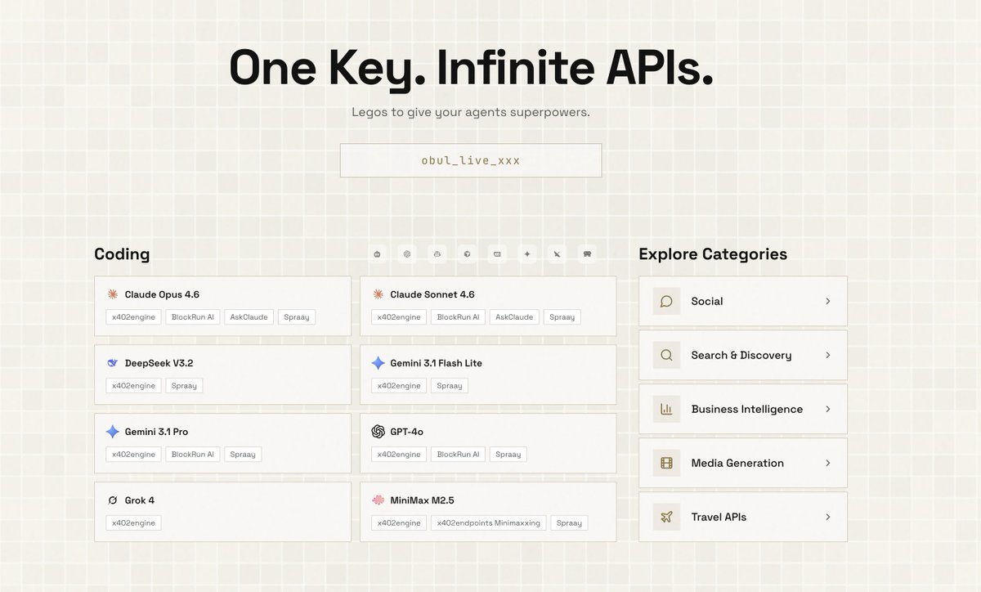Click Spraay tag under Gemini 3.1 Flash Lite
The image size is (981, 592).
pos(450,386)
